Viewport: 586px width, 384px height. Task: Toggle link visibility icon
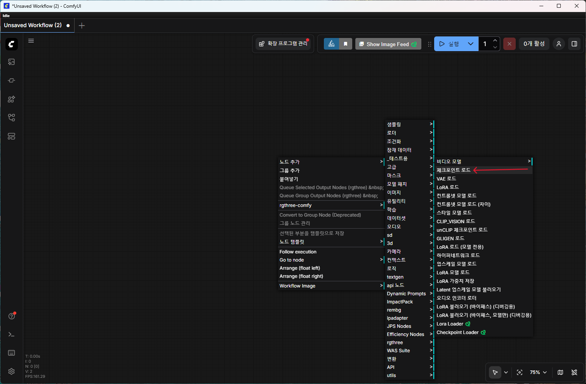[574, 372]
